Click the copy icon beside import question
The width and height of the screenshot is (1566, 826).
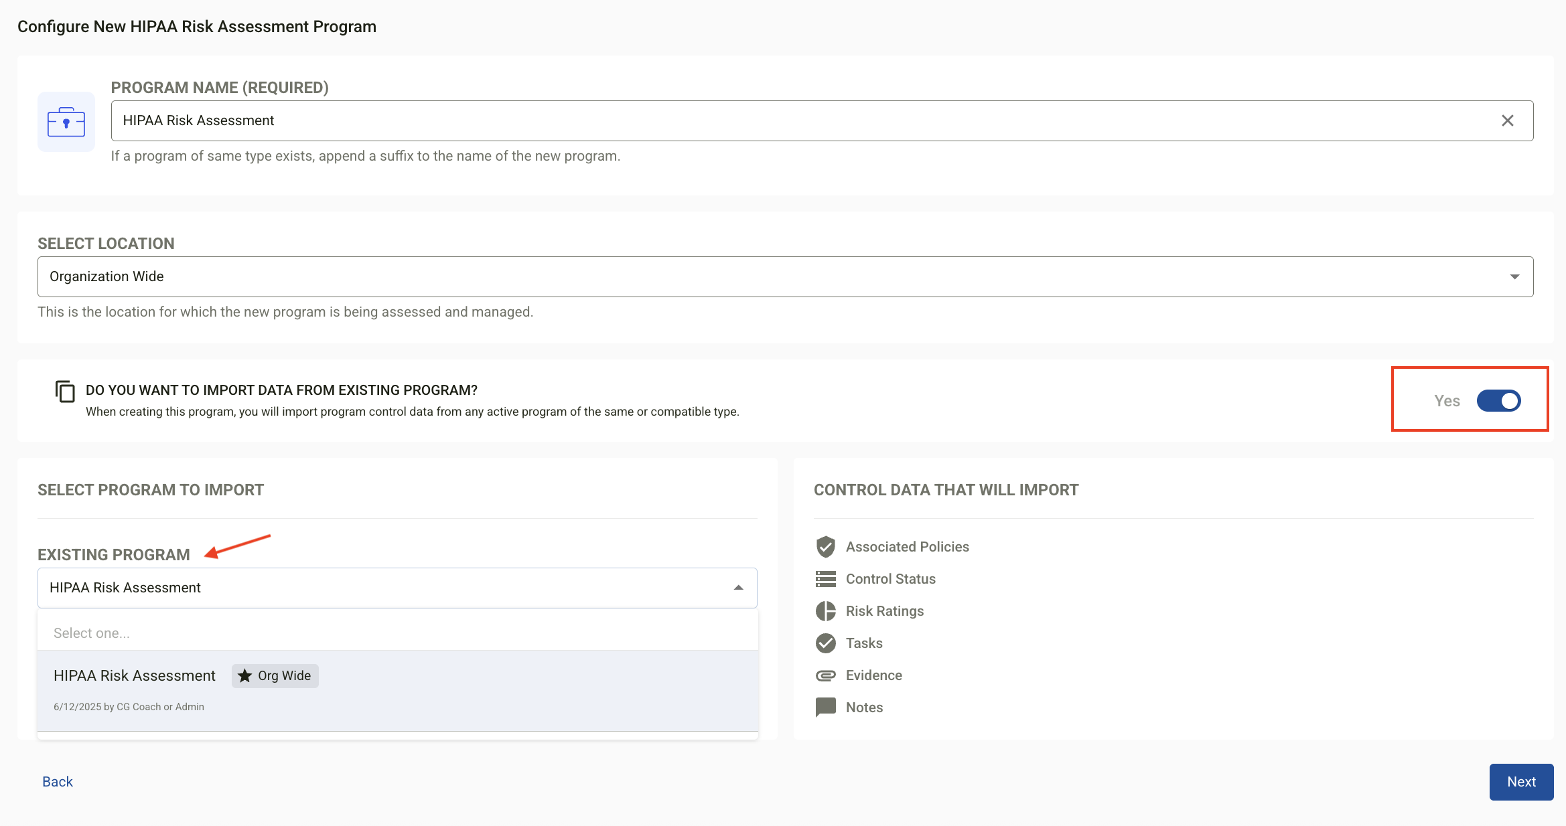65,391
